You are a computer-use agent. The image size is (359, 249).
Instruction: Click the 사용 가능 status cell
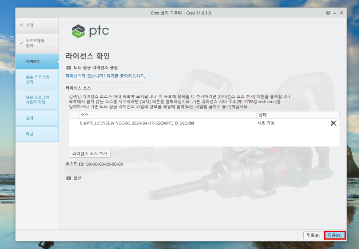266,123
